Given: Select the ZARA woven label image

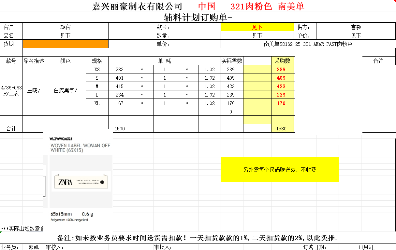Looking at the screenshot, I should [x=78, y=182].
